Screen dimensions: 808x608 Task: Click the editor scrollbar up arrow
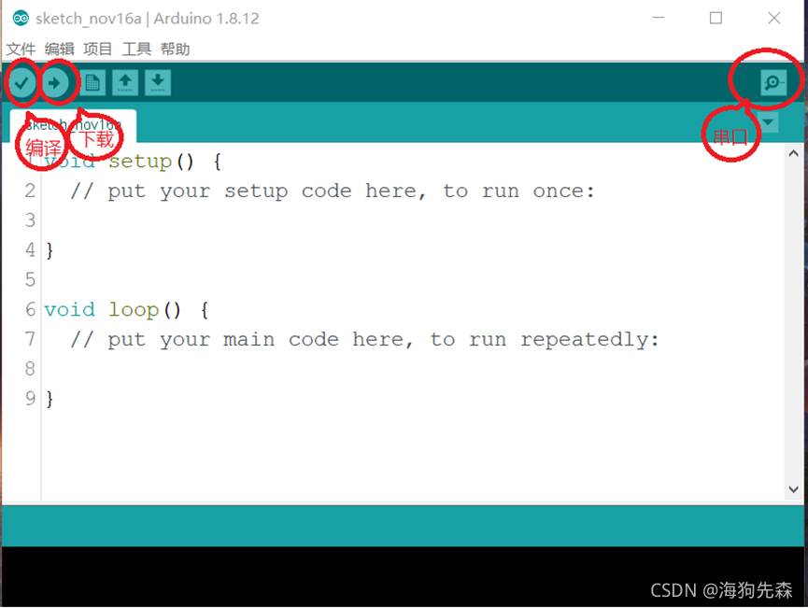coord(794,153)
